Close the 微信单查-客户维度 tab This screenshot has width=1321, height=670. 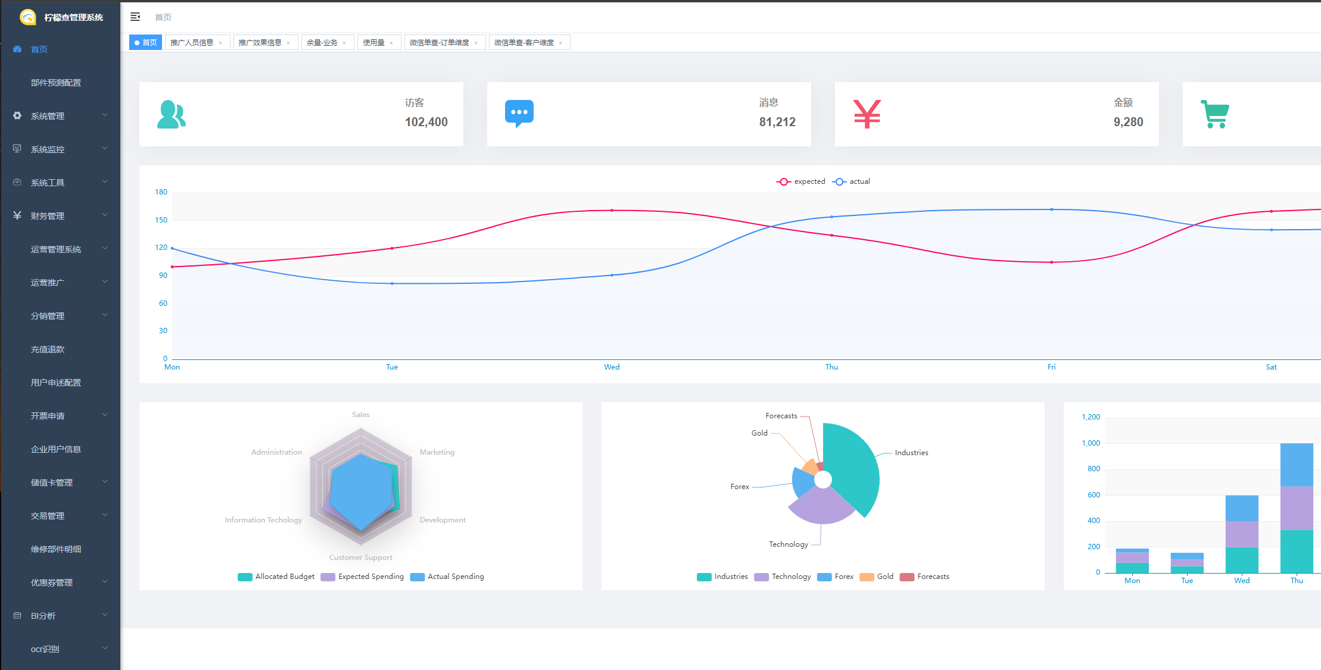click(x=560, y=43)
